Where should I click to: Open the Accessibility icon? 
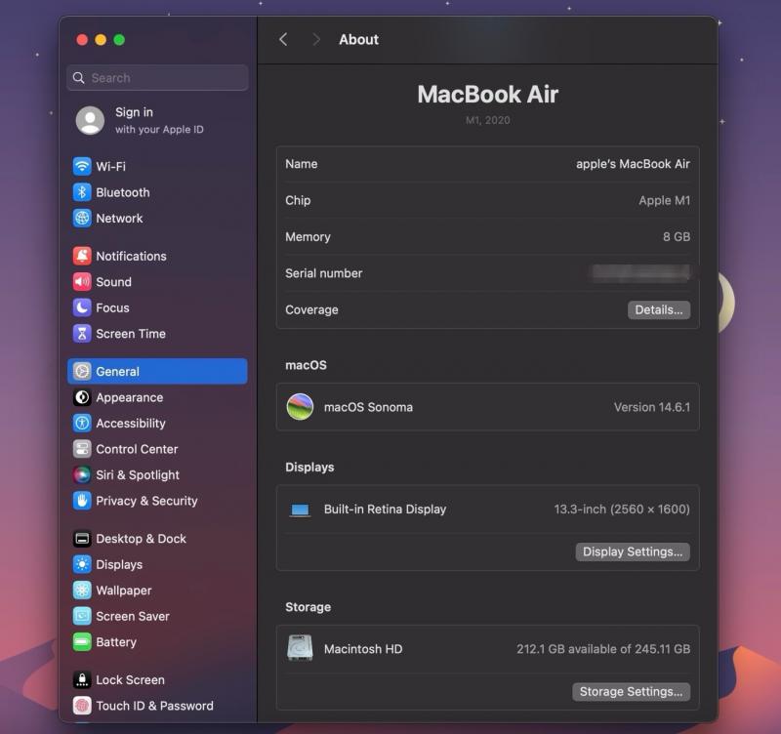coord(82,424)
